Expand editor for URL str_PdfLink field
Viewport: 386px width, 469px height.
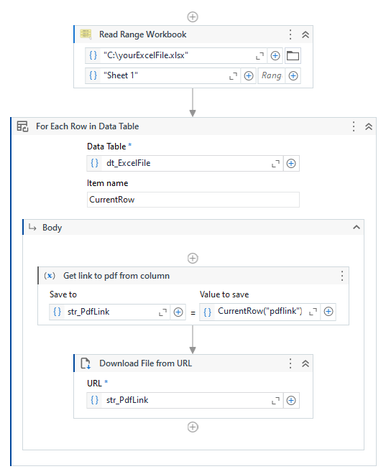point(275,401)
